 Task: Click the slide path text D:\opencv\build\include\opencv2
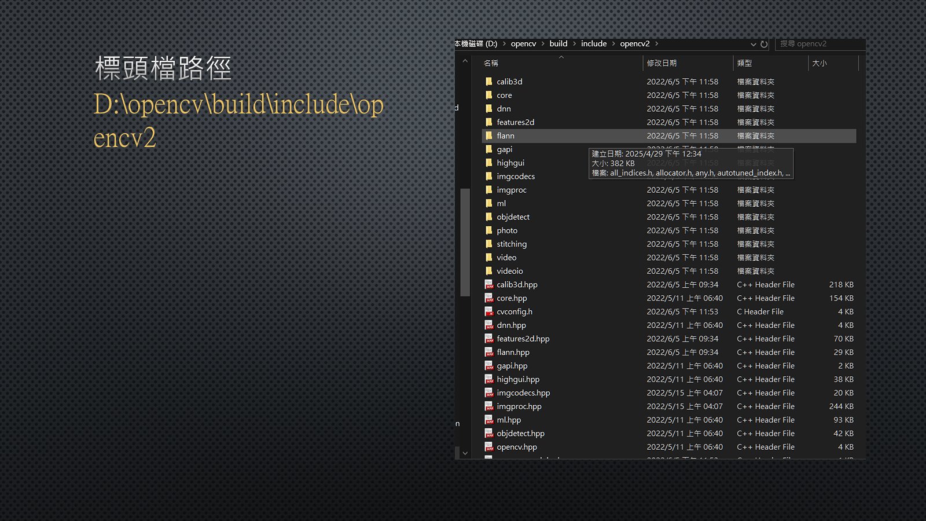238,121
